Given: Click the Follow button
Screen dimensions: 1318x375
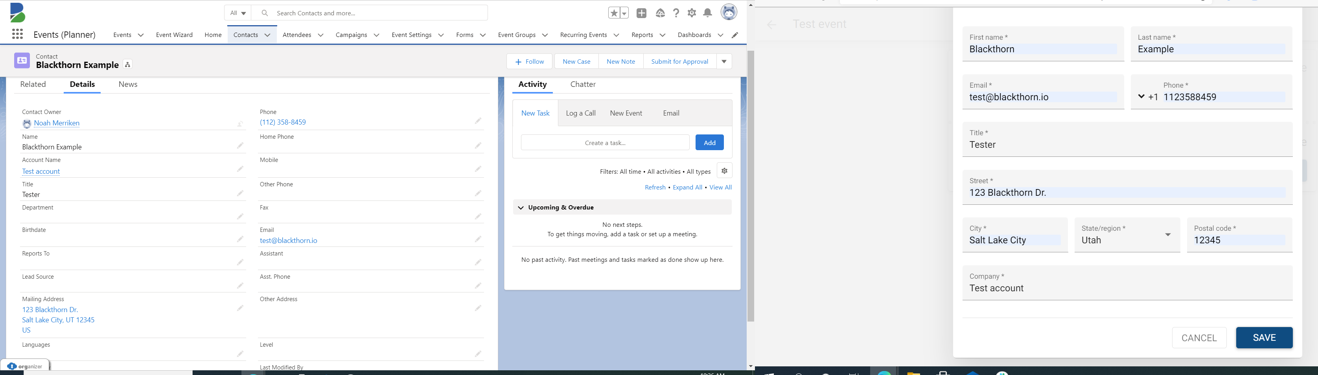Looking at the screenshot, I should (x=530, y=61).
